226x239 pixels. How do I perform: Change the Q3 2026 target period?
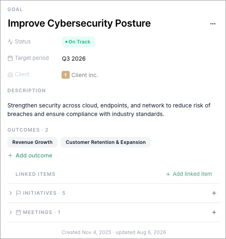tap(74, 59)
